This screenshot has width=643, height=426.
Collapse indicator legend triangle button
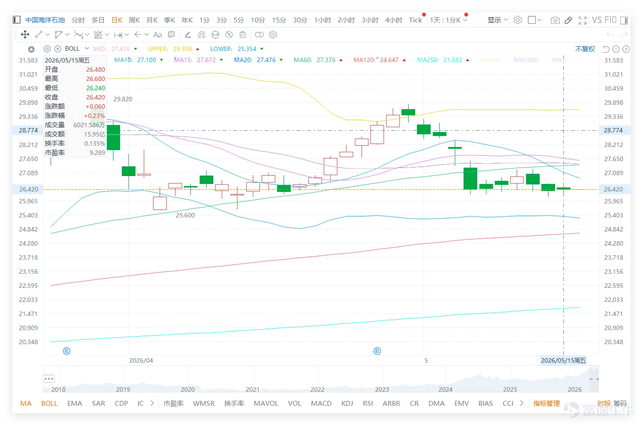click(x=31, y=49)
